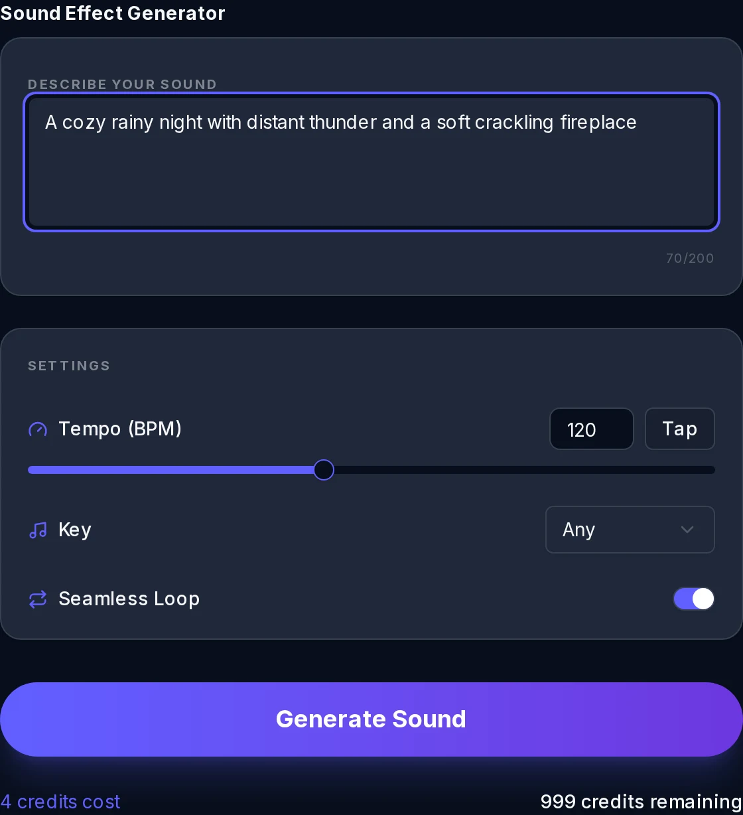Click the BPM input field showing 120
Viewport: 743px width, 815px height.
(x=592, y=429)
